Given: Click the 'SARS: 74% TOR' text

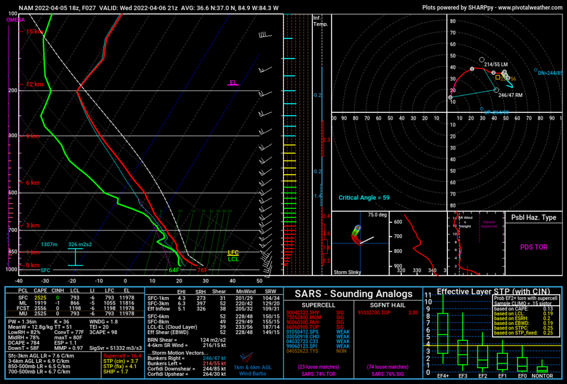Looking at the screenshot, I should pyautogui.click(x=319, y=374).
